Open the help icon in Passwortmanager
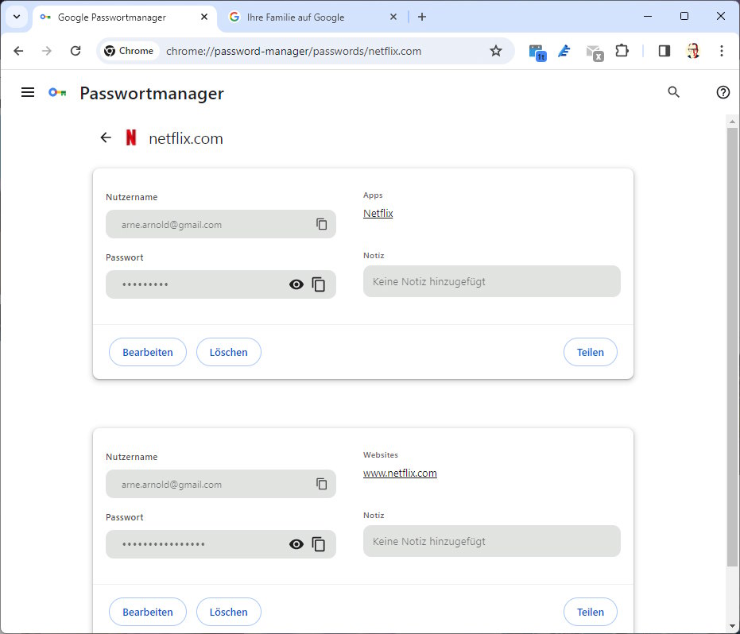This screenshot has height=634, width=740. coord(723,92)
